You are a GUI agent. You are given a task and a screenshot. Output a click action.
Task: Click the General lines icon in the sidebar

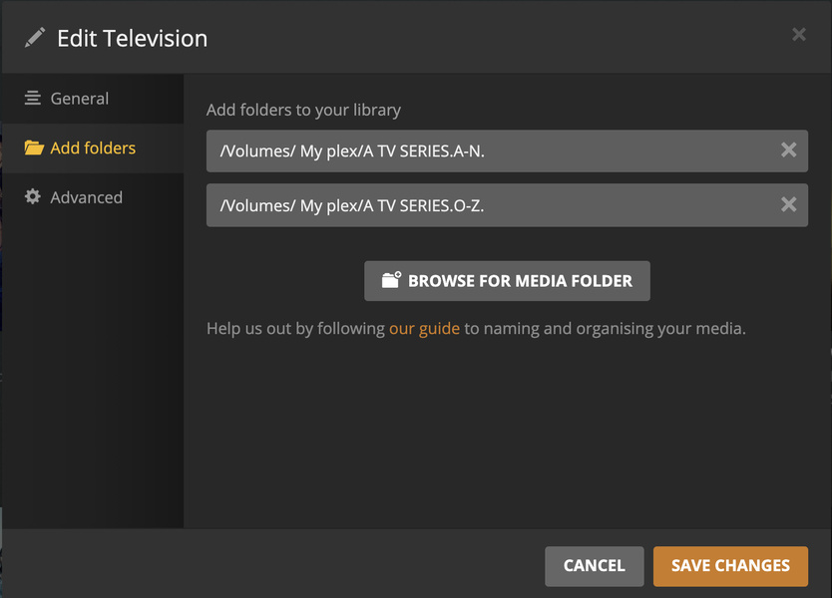click(x=33, y=99)
